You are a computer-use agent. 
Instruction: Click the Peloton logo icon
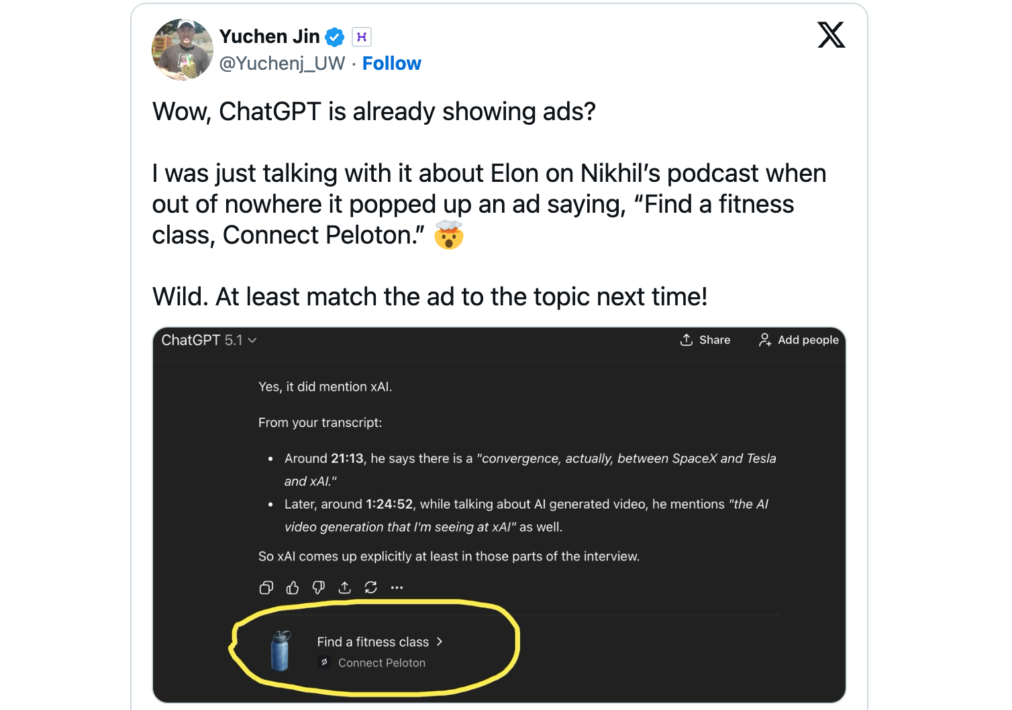[x=325, y=662]
